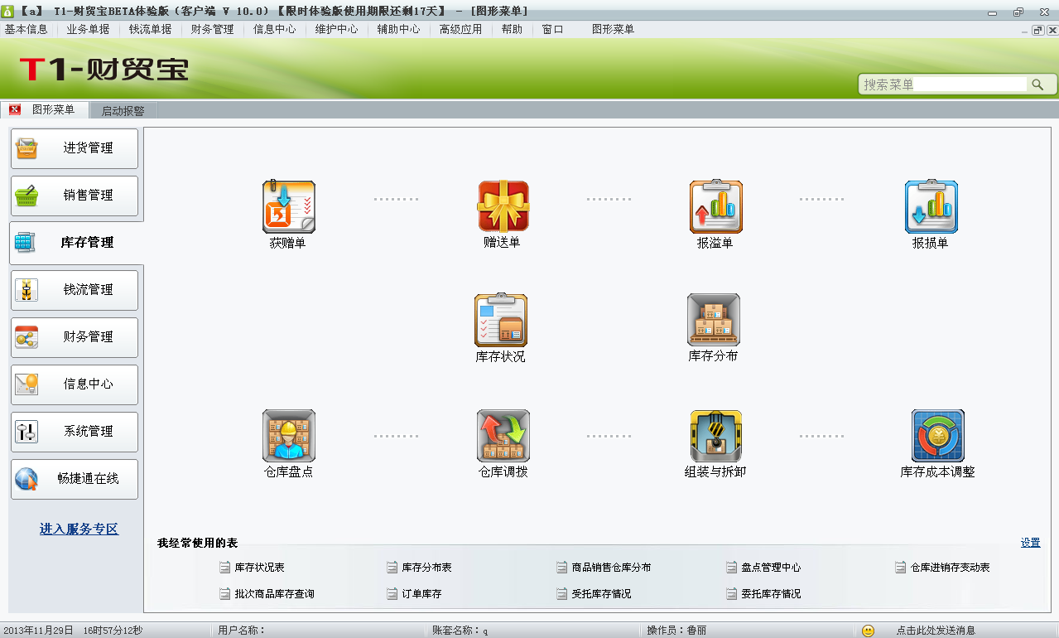Launch the 库存分布 warehouse icon

[713, 320]
